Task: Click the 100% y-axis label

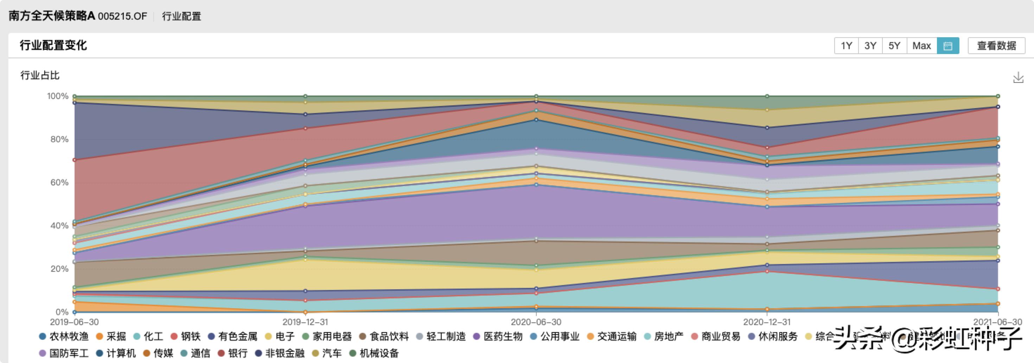Action: pyautogui.click(x=58, y=96)
